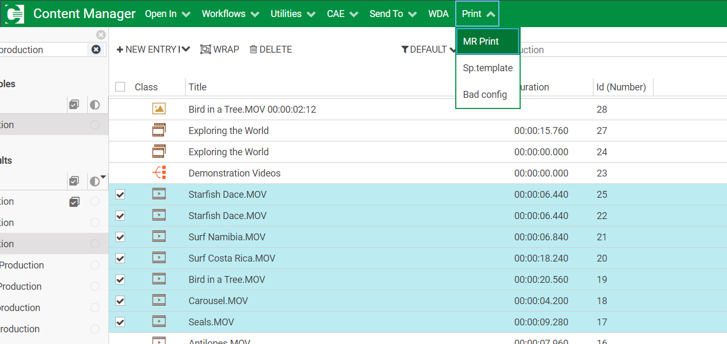
Task: Open the WDA menu item
Action: click(438, 14)
